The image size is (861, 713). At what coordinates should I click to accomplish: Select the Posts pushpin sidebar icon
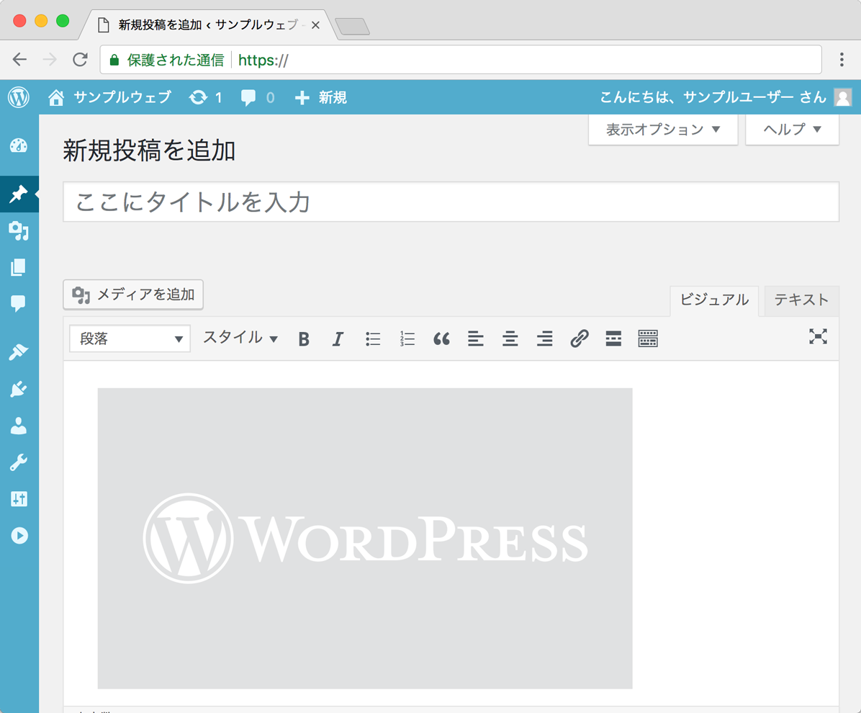pos(19,194)
